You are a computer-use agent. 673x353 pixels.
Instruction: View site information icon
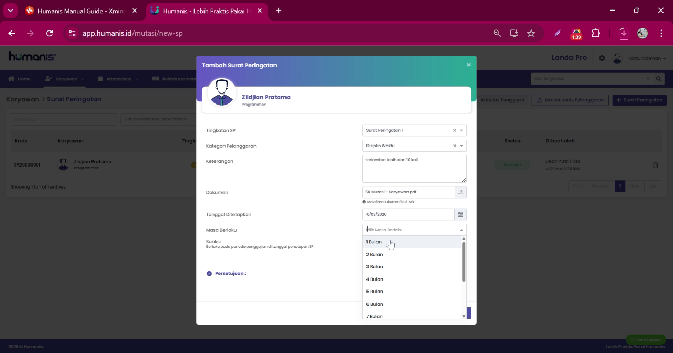coord(73,33)
